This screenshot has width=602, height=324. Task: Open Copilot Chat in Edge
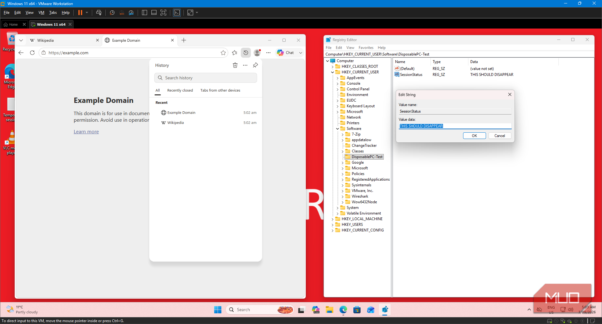[x=286, y=53]
